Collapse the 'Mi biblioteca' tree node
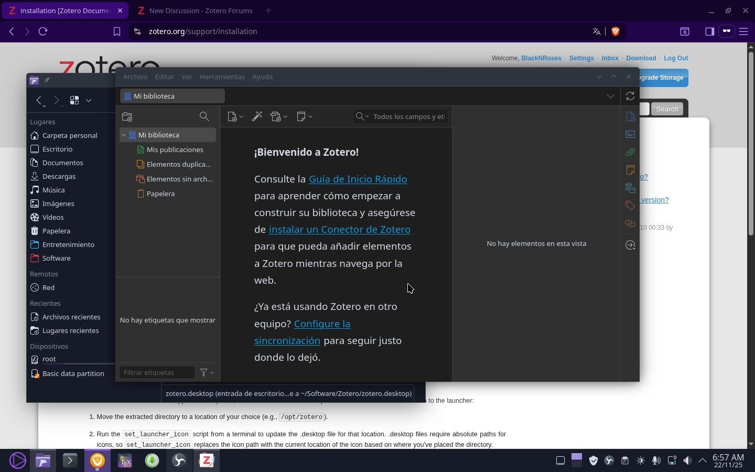The width and height of the screenshot is (755, 472). (124, 135)
